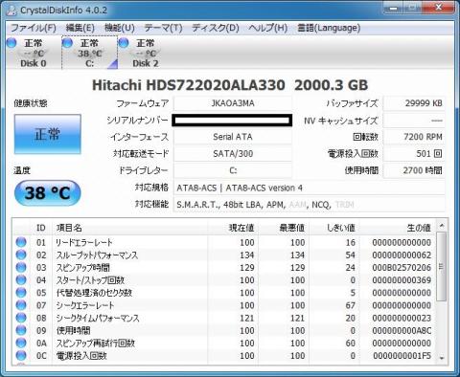Select row text リードエラーレート
This screenshot has width=460, height=377.
(x=84, y=242)
